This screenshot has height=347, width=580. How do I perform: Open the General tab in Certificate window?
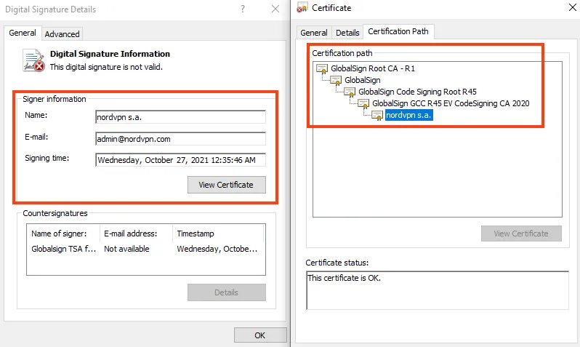click(314, 33)
